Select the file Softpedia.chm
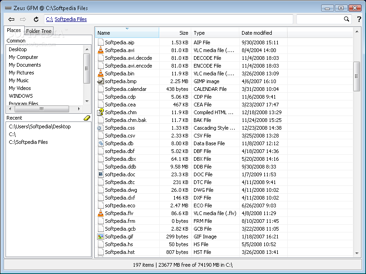The width and height of the screenshot is (366, 274). pyautogui.click(x=120, y=112)
